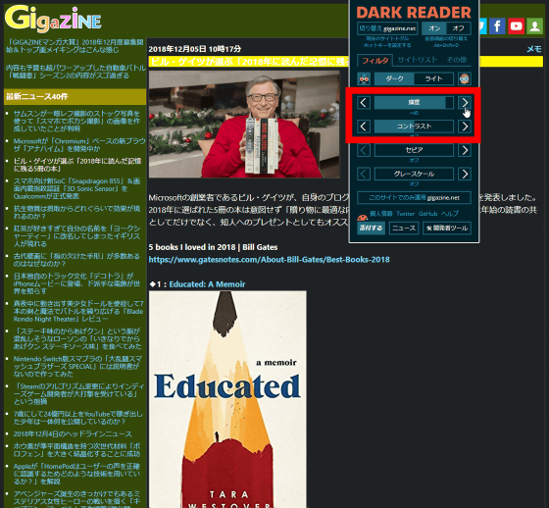Click the グレースケール slider bar
549x508 pixels.
pyautogui.click(x=414, y=175)
